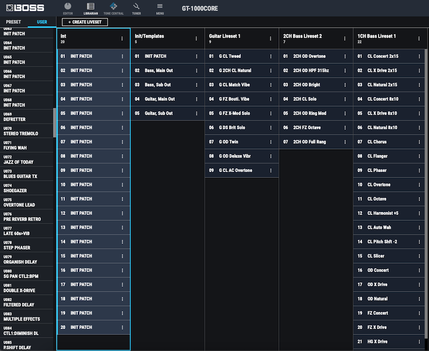Click the BOSS logo

click(x=25, y=8)
